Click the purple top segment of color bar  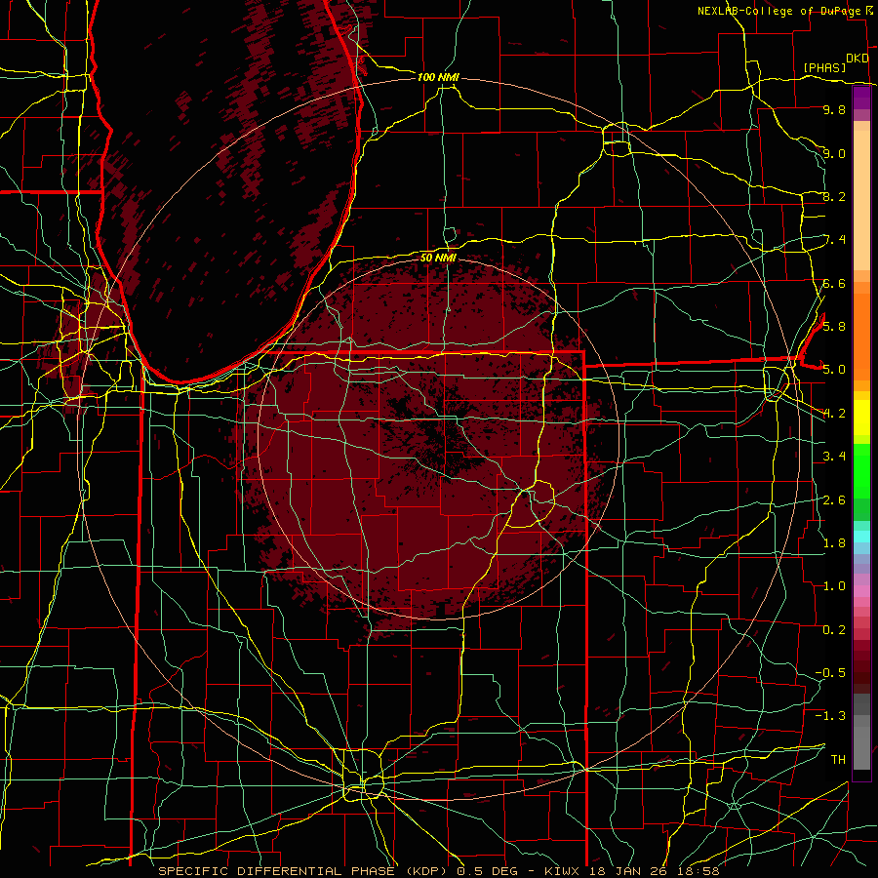(x=861, y=98)
